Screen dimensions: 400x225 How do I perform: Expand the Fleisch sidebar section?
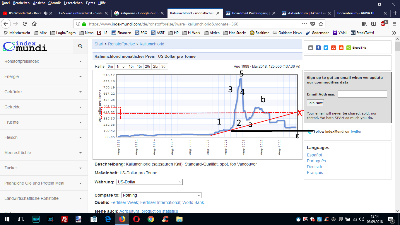[44, 138]
